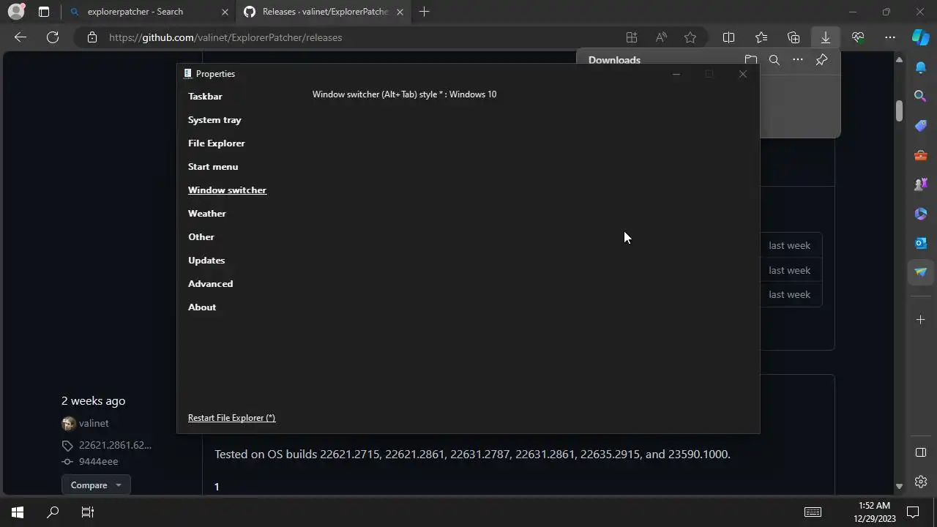
Task: Toggle sidebar layout icon near bottom
Action: point(921,452)
